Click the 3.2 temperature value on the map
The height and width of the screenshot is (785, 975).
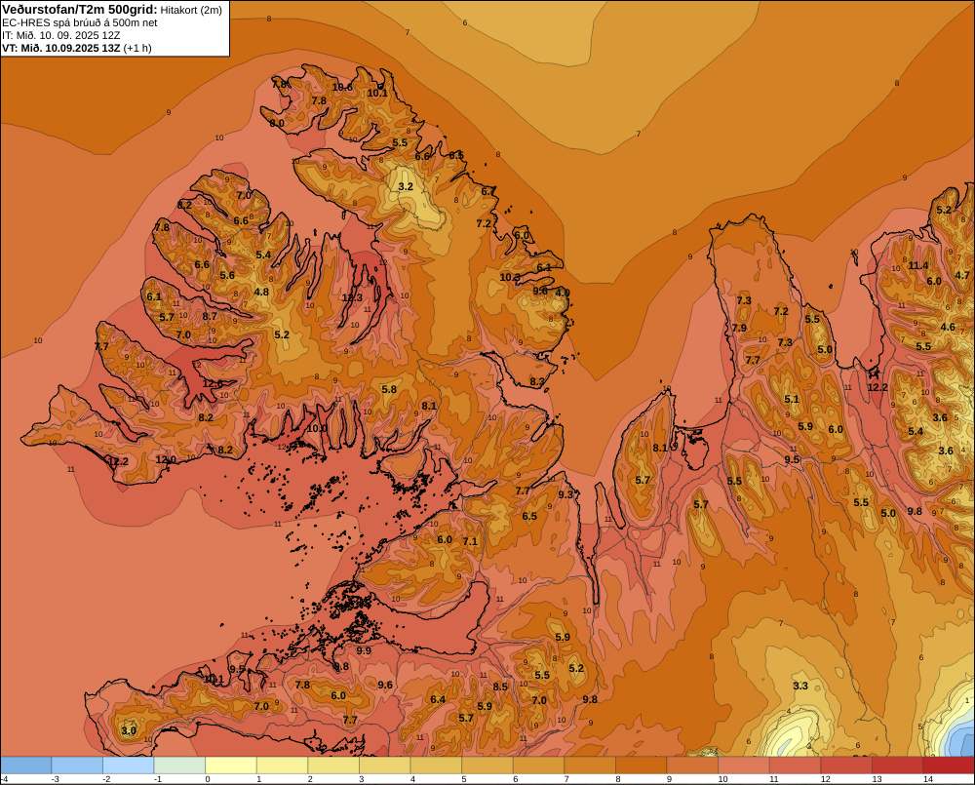[x=406, y=186]
